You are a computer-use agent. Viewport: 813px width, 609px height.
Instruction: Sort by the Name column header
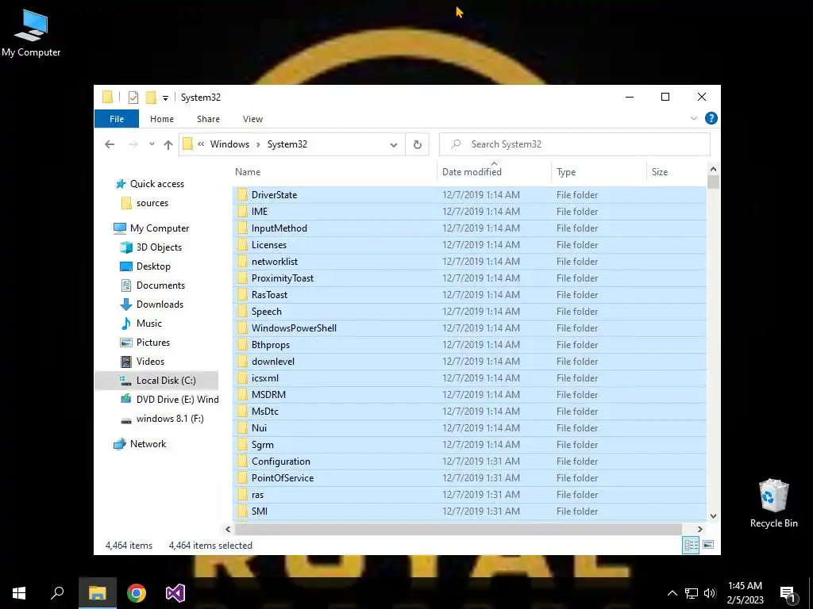click(x=334, y=172)
